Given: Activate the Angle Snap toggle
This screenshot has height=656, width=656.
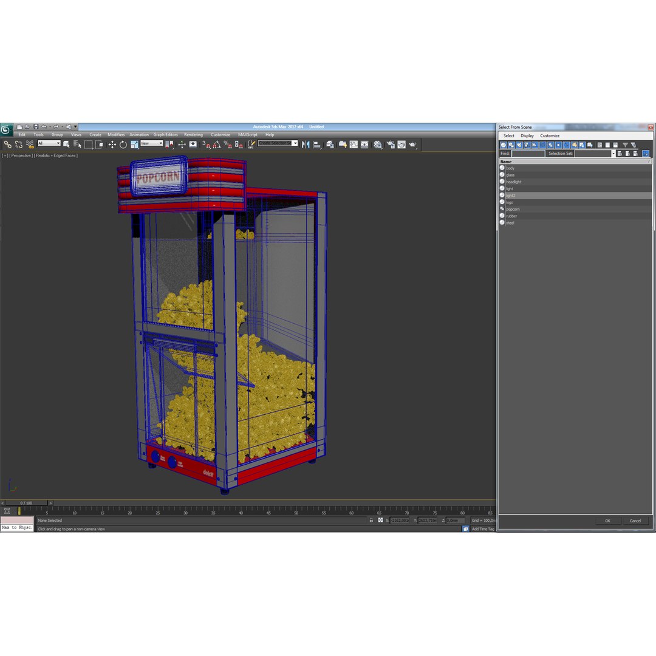Looking at the screenshot, I should click(x=217, y=145).
